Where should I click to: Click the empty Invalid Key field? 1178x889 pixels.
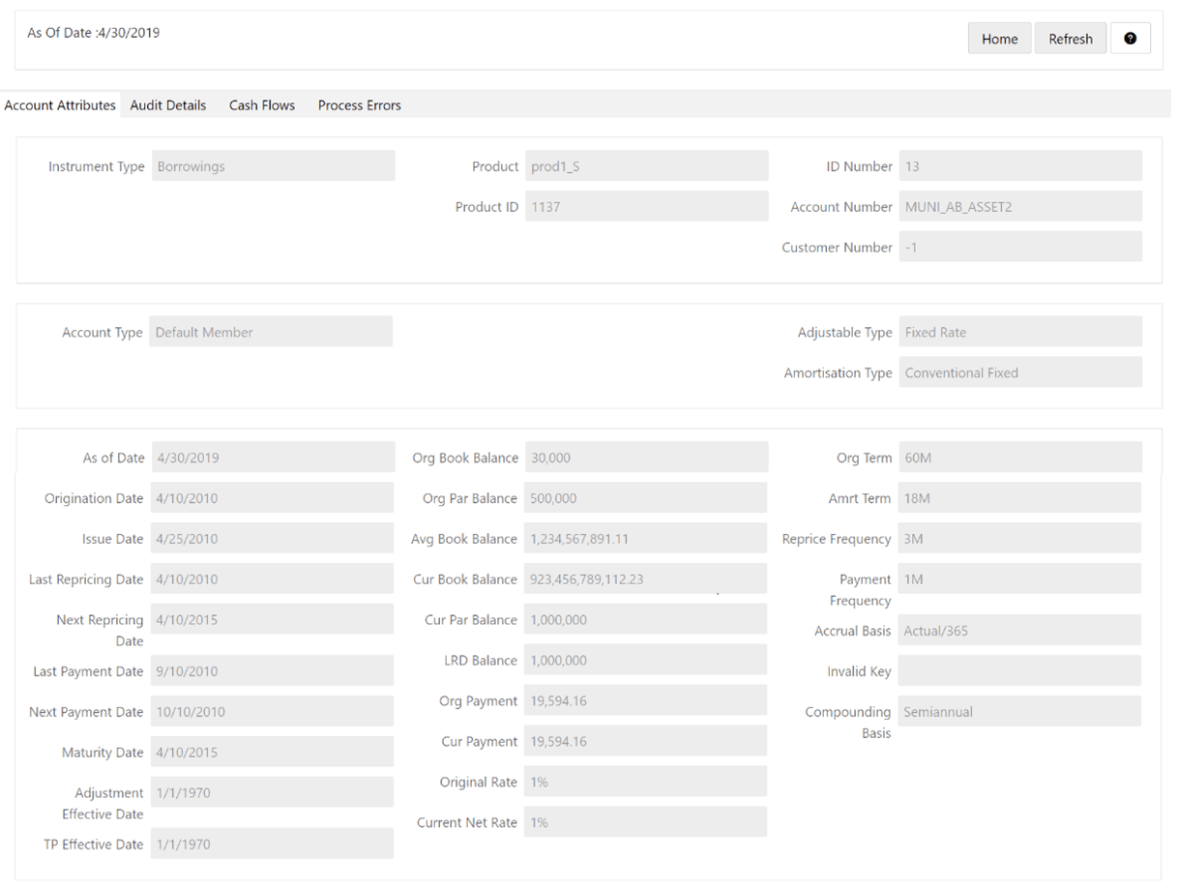(1019, 670)
